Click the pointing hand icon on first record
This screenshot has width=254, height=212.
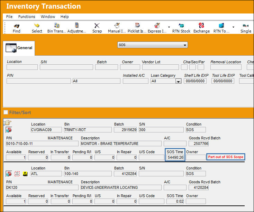pyautogui.click(x=8, y=122)
